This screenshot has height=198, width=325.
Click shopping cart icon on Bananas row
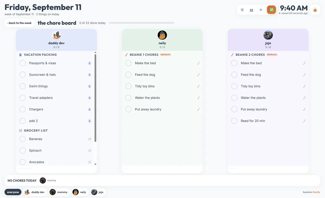coord(90,139)
